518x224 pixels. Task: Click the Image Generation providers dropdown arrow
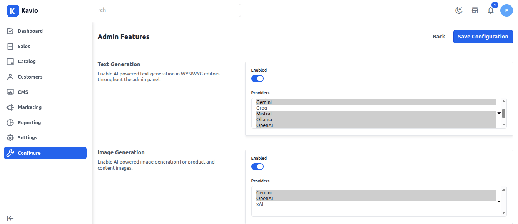(x=499, y=201)
